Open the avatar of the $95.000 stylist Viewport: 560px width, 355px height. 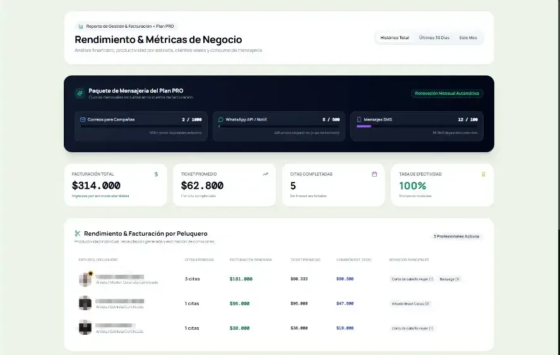[x=85, y=303]
